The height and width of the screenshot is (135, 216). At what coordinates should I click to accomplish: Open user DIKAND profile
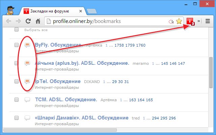92,82
